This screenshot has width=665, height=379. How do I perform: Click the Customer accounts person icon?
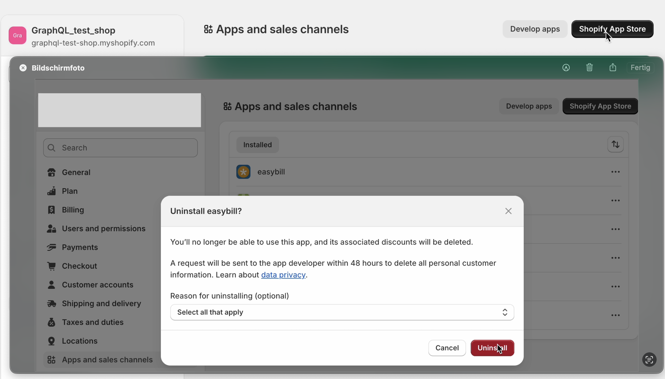[51, 285]
